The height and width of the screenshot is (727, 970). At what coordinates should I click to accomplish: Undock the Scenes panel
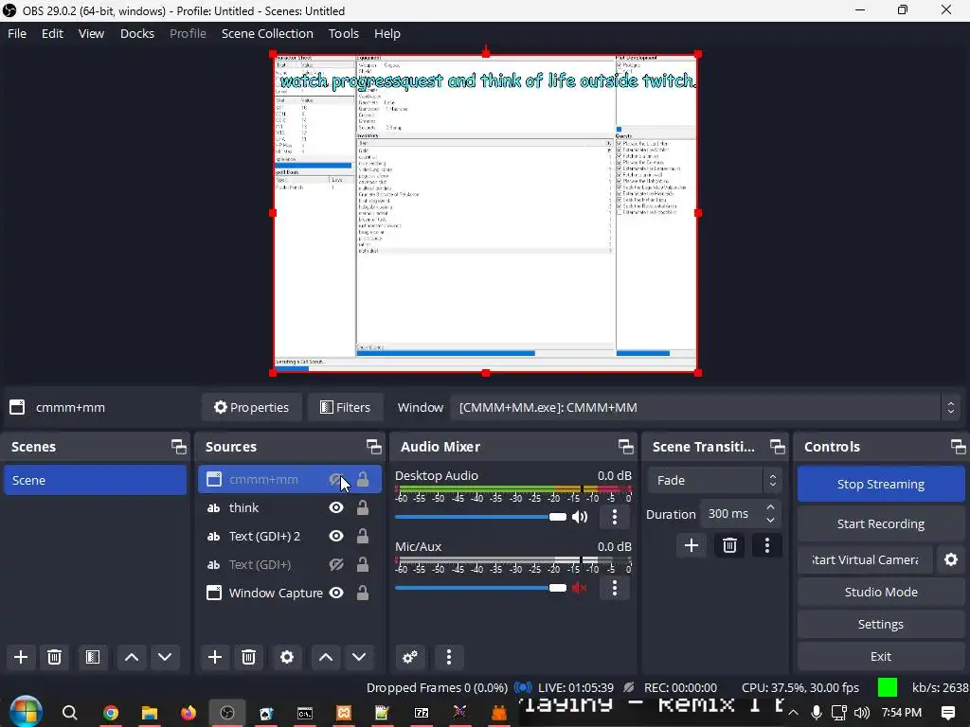click(x=179, y=447)
